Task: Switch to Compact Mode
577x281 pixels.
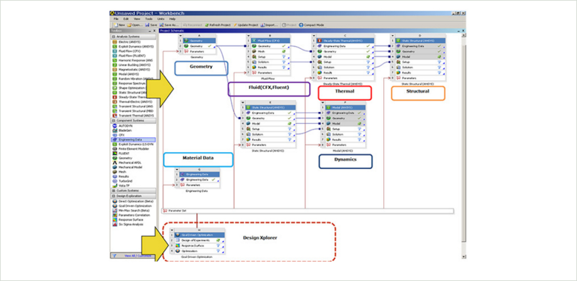Action: click(311, 25)
